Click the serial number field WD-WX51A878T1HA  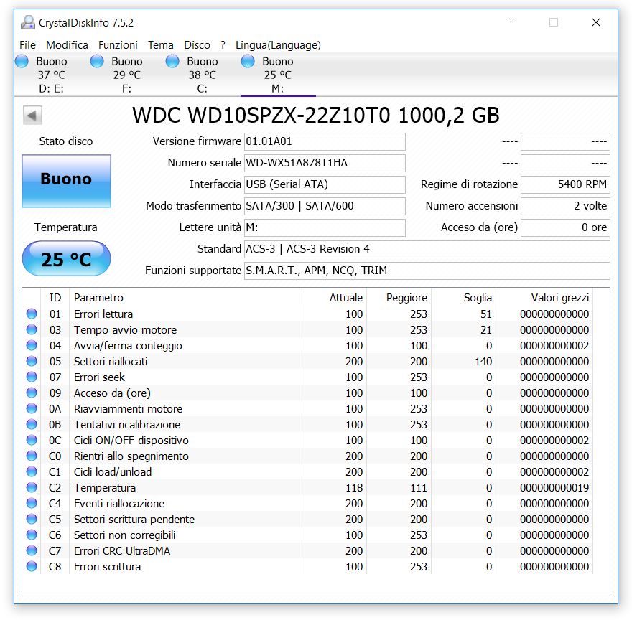point(325,163)
